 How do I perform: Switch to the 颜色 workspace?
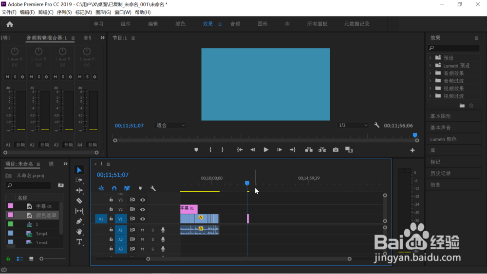coord(181,24)
